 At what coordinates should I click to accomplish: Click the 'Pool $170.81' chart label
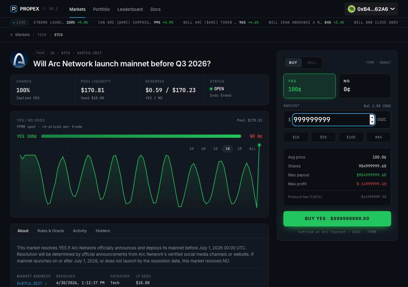click(250, 120)
